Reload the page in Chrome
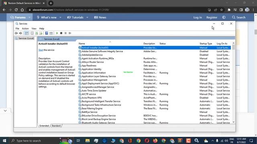 tap(16, 10)
